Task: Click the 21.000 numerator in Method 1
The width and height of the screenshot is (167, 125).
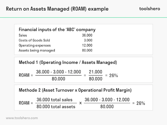Action: pos(96,72)
